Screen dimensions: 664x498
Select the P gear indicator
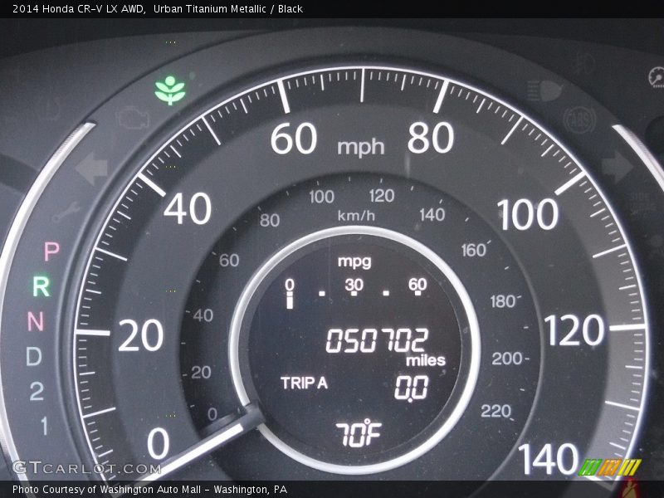(x=51, y=251)
